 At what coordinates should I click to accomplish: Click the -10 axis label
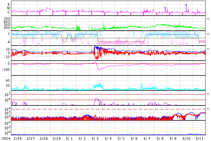[6, 57]
